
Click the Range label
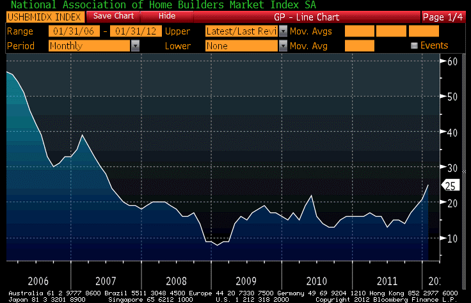(20, 31)
